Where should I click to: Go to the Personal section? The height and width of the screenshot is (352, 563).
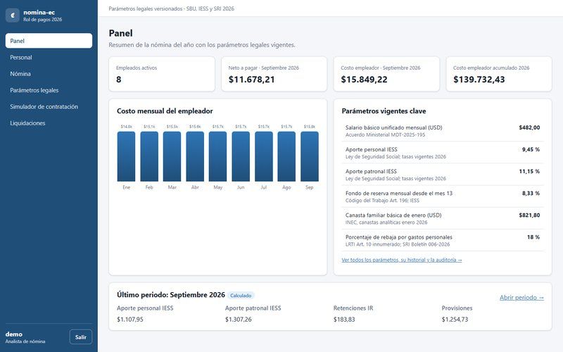coord(49,57)
